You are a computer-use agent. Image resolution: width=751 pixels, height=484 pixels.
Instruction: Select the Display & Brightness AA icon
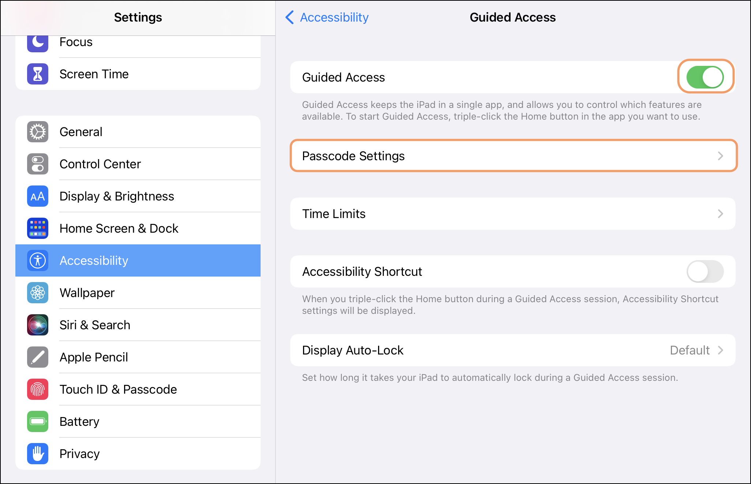[38, 196]
